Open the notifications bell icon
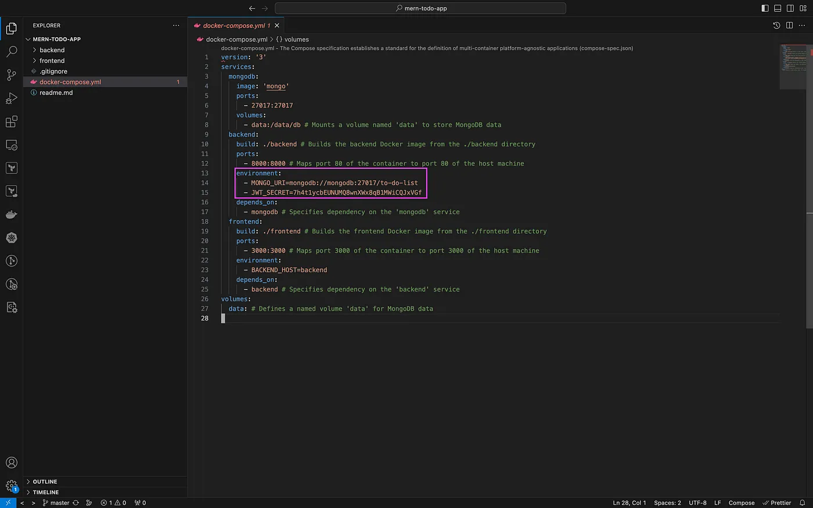 pyautogui.click(x=803, y=503)
